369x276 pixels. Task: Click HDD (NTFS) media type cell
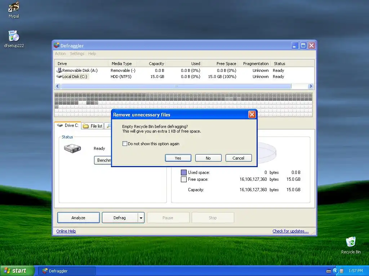tap(121, 77)
